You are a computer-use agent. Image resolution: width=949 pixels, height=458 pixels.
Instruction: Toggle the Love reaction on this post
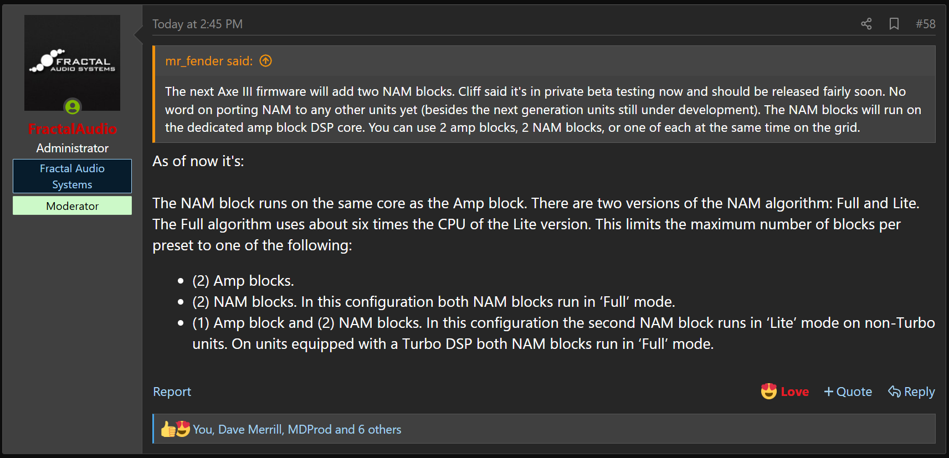785,392
